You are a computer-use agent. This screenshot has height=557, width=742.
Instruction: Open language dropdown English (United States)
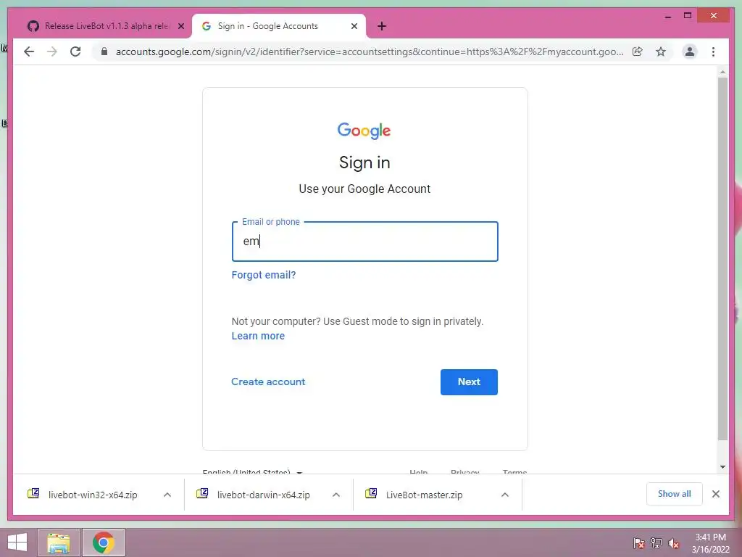[252, 471]
